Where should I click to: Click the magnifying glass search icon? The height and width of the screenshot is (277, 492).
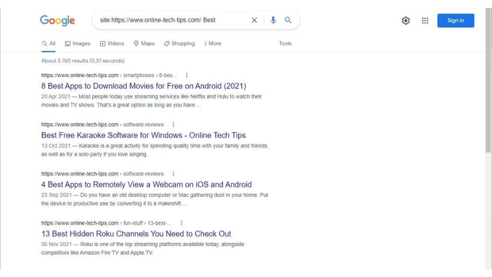pyautogui.click(x=288, y=20)
